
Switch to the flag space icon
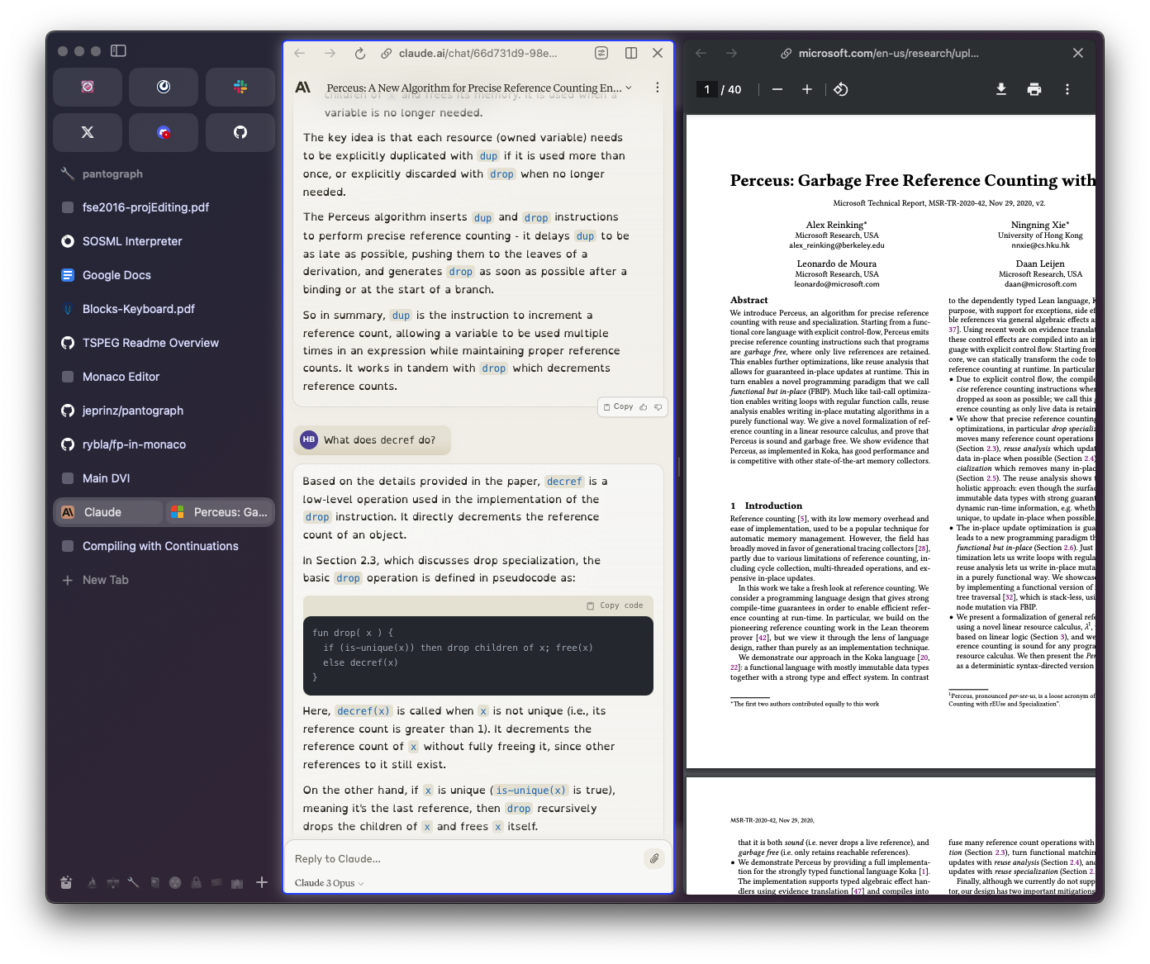[x=216, y=882]
